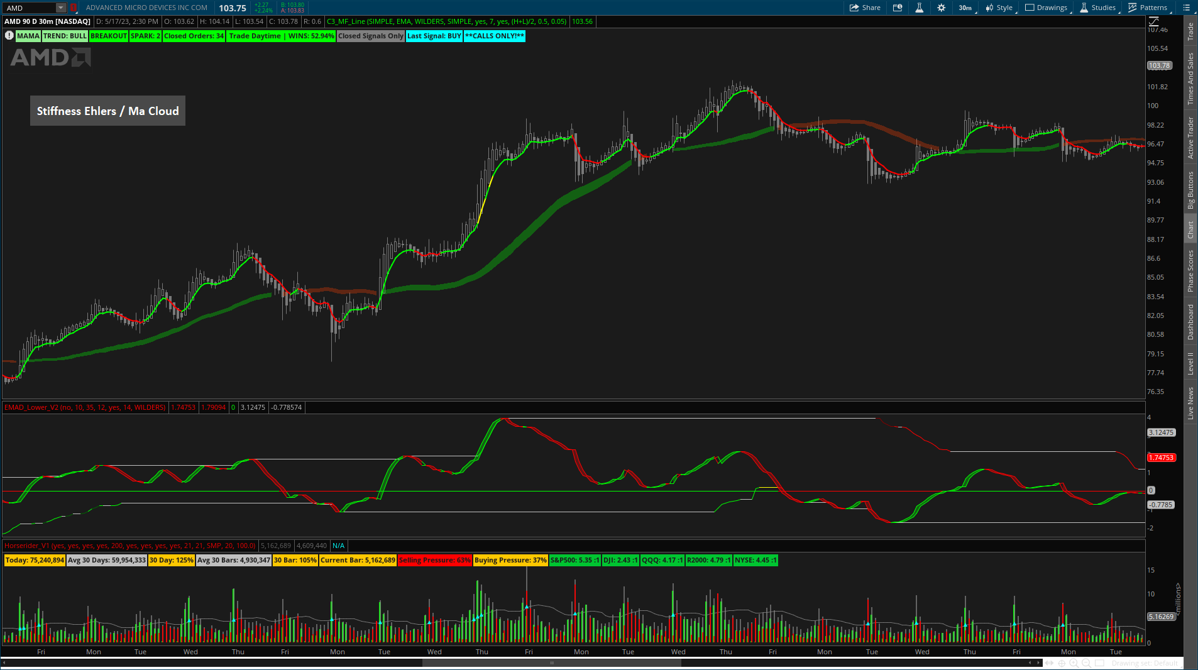Click the Stiffness Ehlers / Ma Cloud note
The height and width of the screenshot is (670, 1198).
(107, 111)
